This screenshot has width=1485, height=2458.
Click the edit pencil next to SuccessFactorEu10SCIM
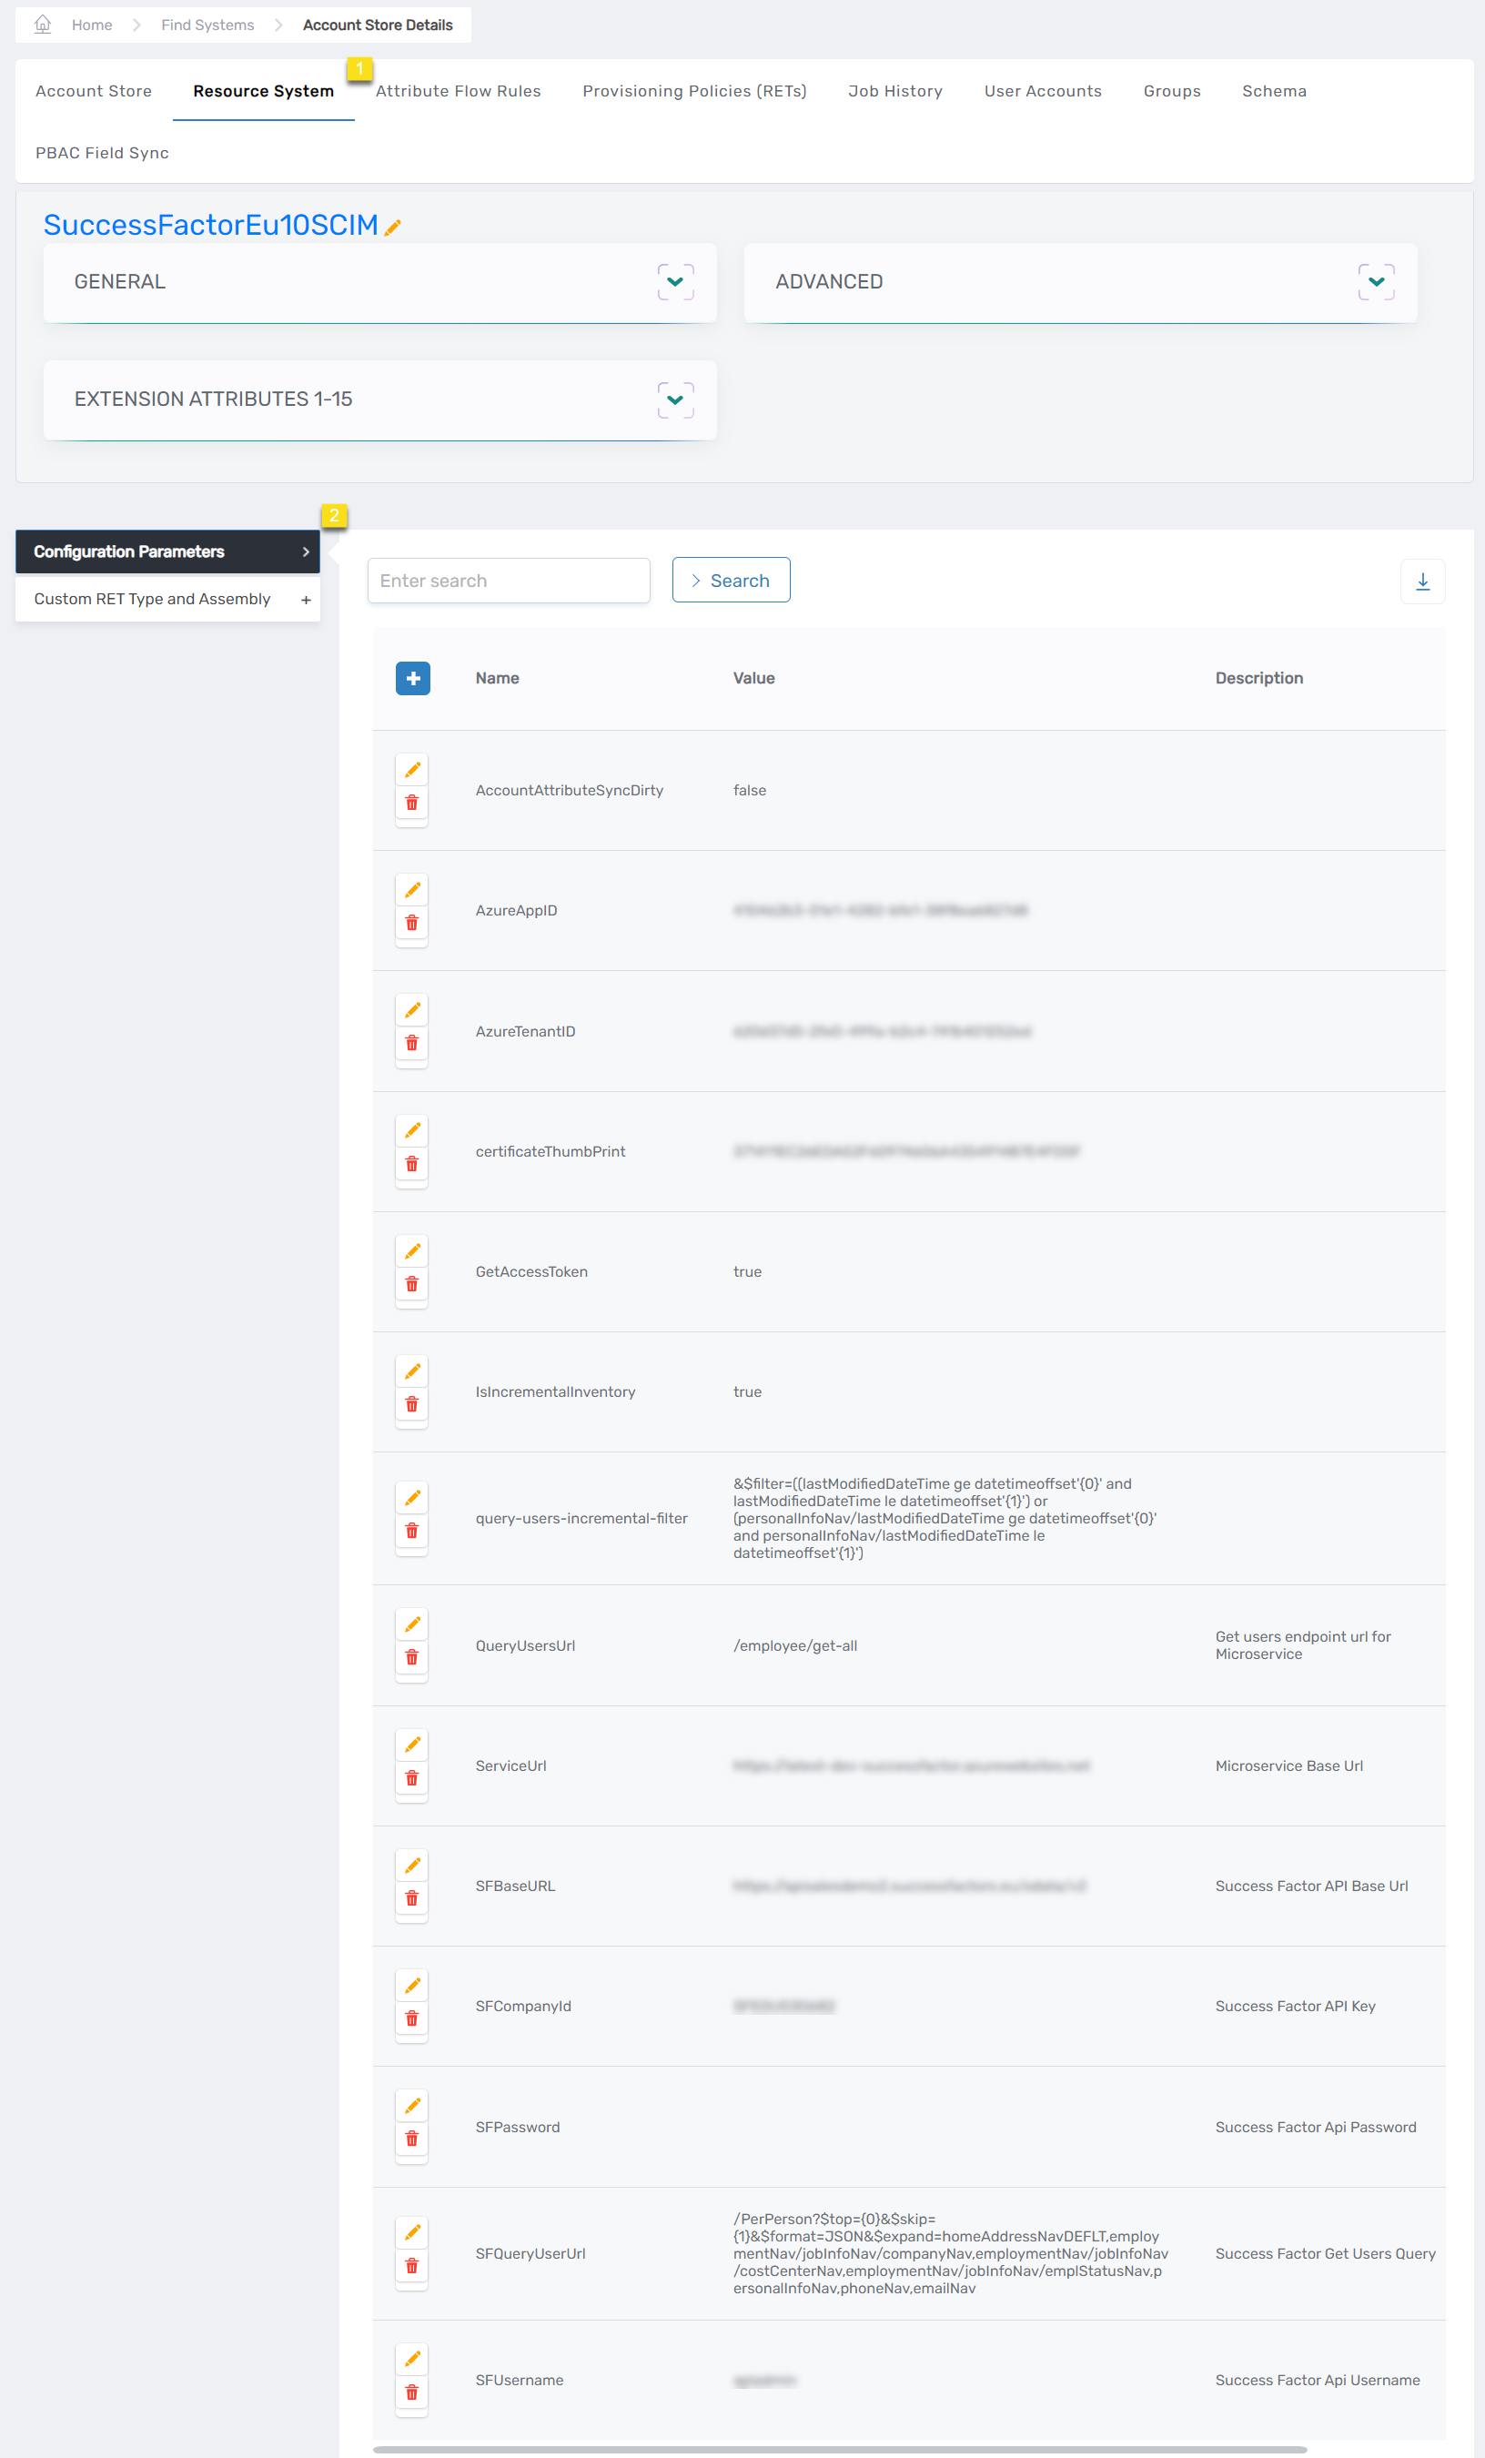click(x=393, y=228)
